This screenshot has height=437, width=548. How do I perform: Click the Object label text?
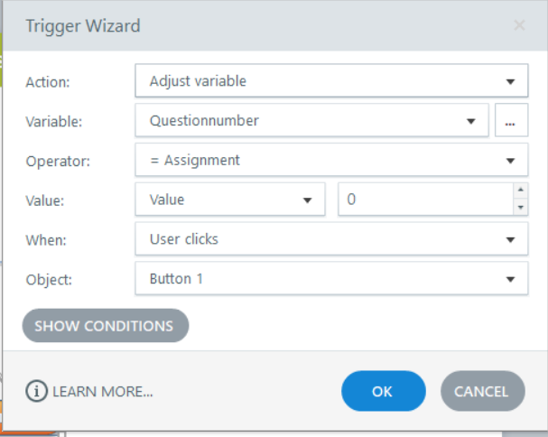[50, 279]
